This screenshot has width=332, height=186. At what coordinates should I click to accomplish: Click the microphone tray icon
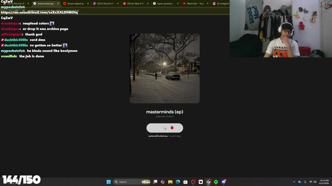tap(305, 182)
